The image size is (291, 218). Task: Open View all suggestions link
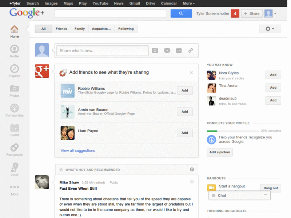click(78, 150)
